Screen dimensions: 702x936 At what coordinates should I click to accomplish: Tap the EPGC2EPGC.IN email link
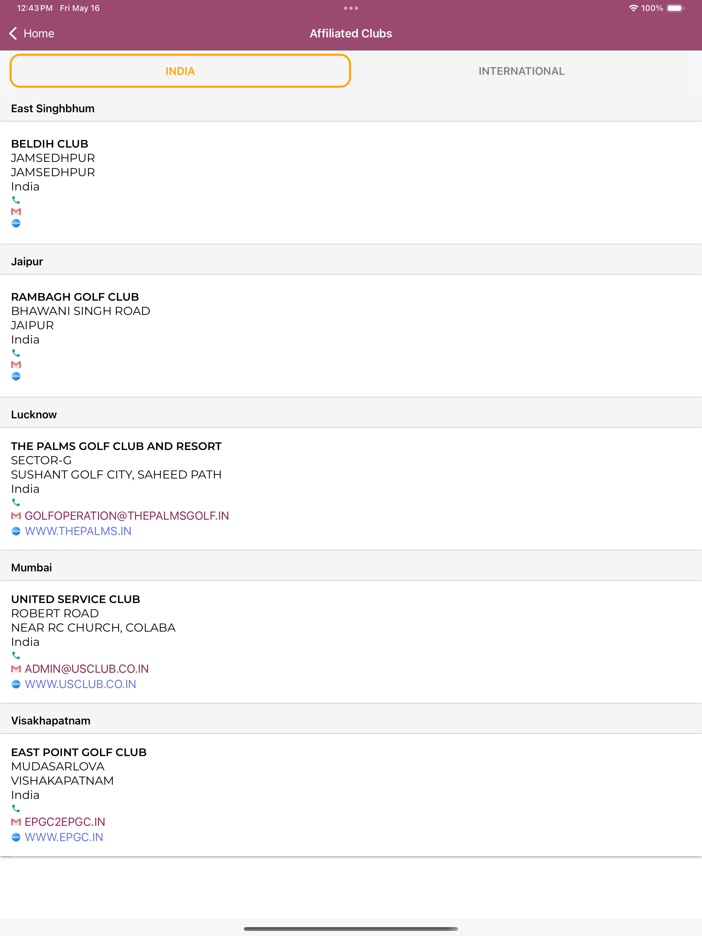coord(65,822)
